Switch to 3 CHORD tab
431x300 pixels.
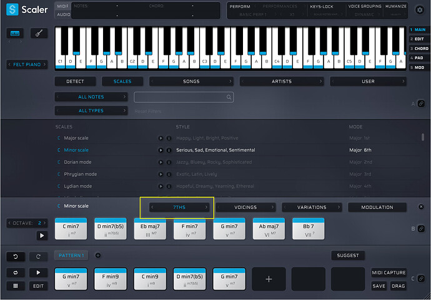tap(420, 49)
